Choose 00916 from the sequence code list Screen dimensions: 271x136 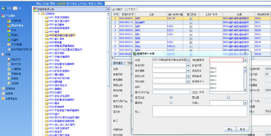click(x=213, y=76)
